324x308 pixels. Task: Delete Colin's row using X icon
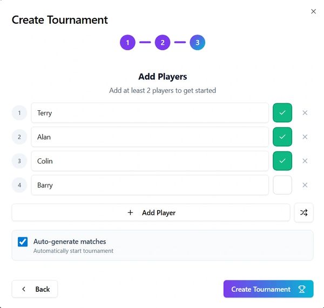305,161
